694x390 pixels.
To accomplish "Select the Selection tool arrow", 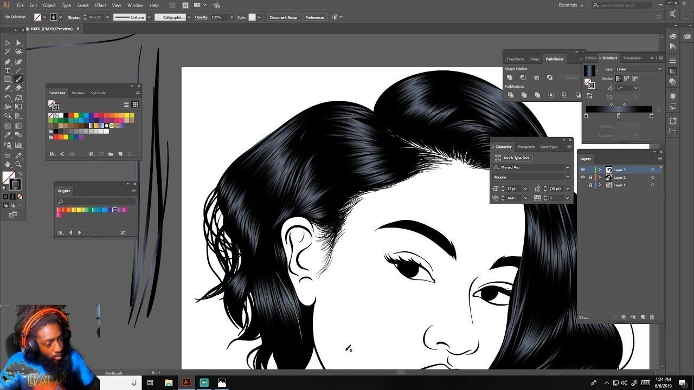I will click(8, 43).
